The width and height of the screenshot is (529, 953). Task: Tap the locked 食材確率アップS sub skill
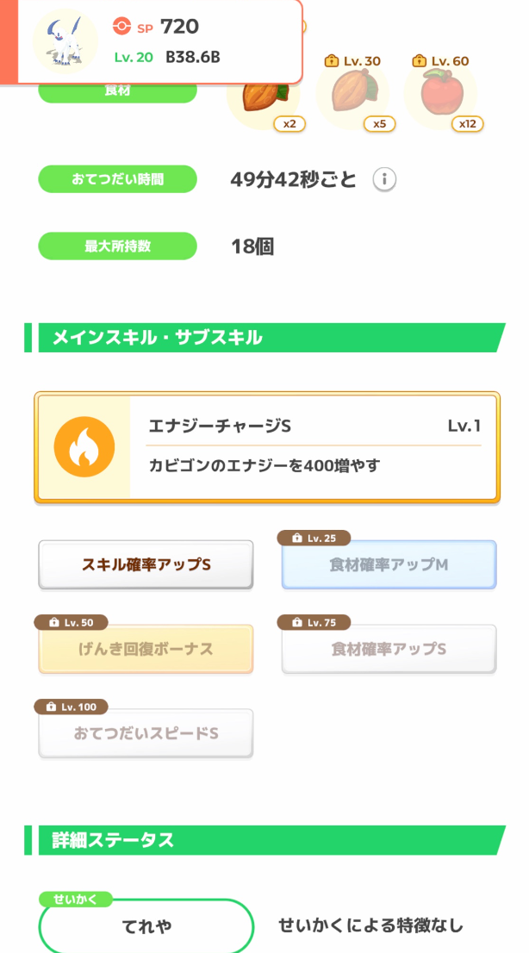(x=389, y=649)
